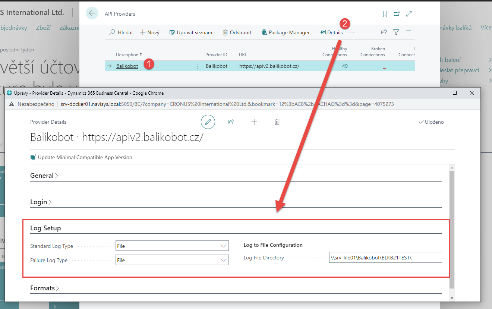Image resolution: width=492 pixels, height=309 pixels.
Task: Toggle the list view layout icon
Action: pyautogui.click(x=409, y=32)
